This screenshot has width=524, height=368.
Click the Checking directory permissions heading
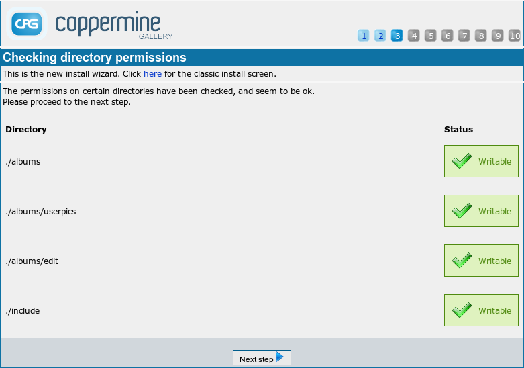click(95, 58)
